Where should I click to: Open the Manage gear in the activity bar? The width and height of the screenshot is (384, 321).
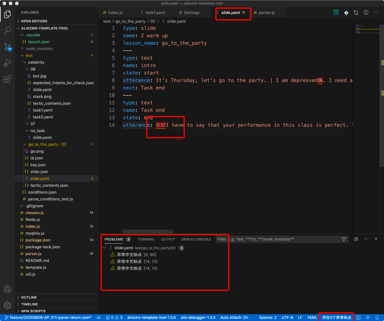7,305
